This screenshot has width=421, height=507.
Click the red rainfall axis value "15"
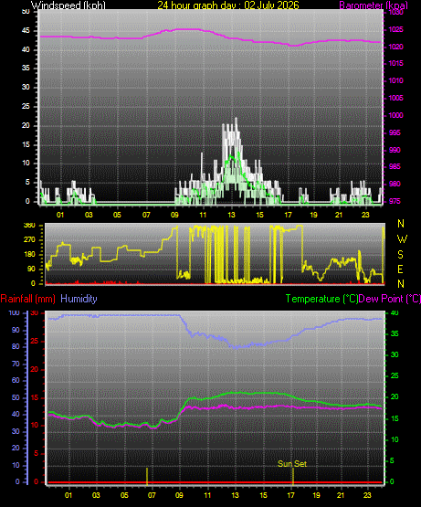pyautogui.click(x=35, y=398)
